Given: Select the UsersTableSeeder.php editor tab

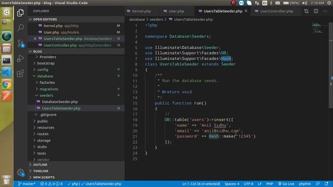Looking at the screenshot, I should pyautogui.click(x=223, y=11).
